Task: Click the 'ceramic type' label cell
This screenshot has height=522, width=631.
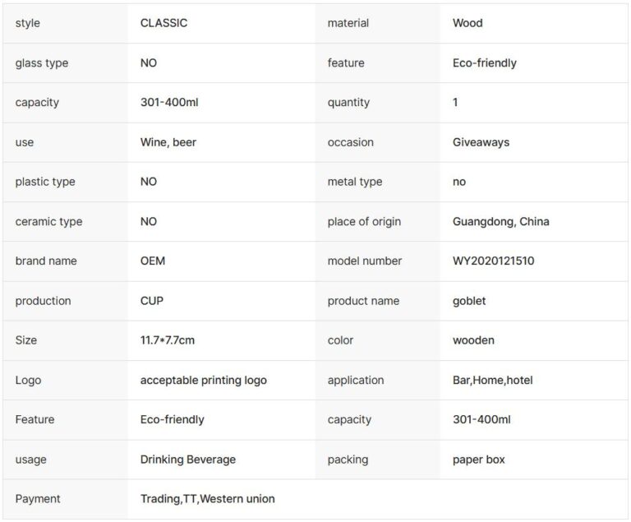Action: click(48, 221)
